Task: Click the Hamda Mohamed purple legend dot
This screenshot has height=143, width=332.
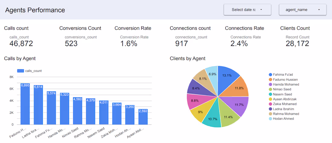Action: pos(270,84)
